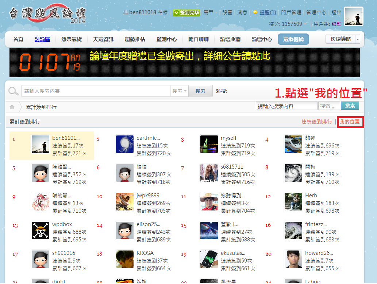Open 論壇典藏 navigation item
The width and height of the screenshot is (377, 284).
230,39
